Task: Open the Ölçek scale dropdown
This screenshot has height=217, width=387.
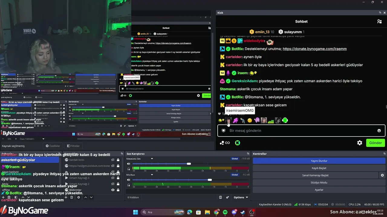Action: point(44,139)
